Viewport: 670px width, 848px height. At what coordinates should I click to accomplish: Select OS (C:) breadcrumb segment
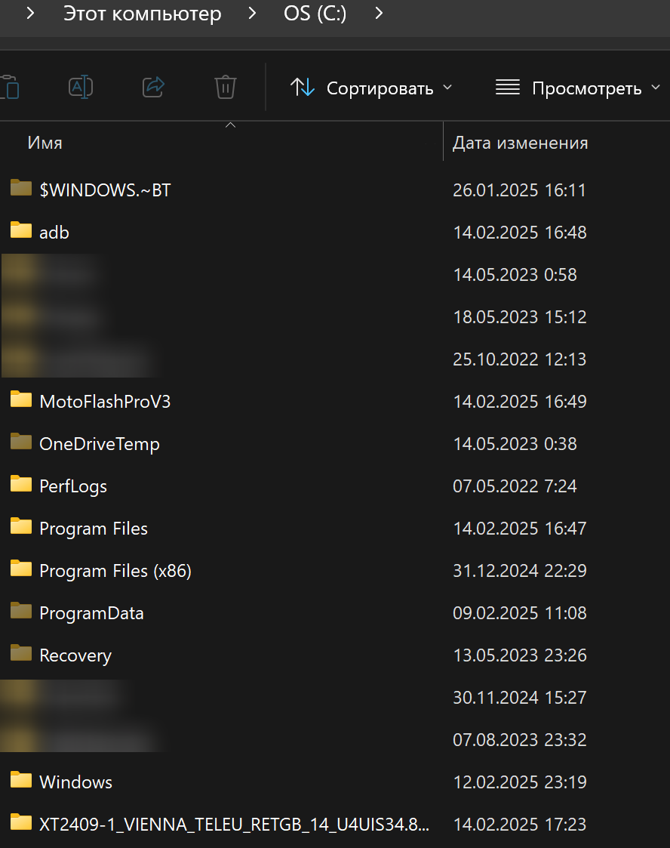(315, 14)
